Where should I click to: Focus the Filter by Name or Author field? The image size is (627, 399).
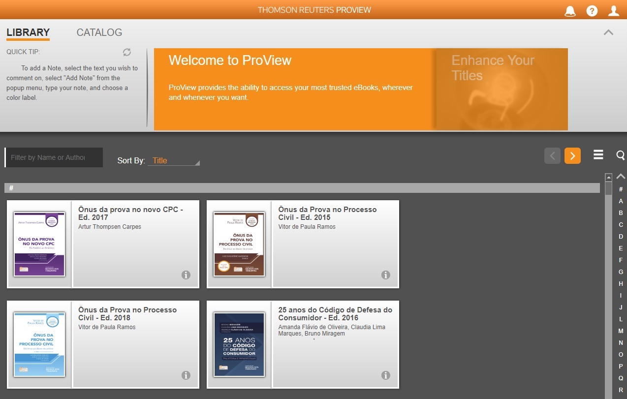click(x=54, y=157)
